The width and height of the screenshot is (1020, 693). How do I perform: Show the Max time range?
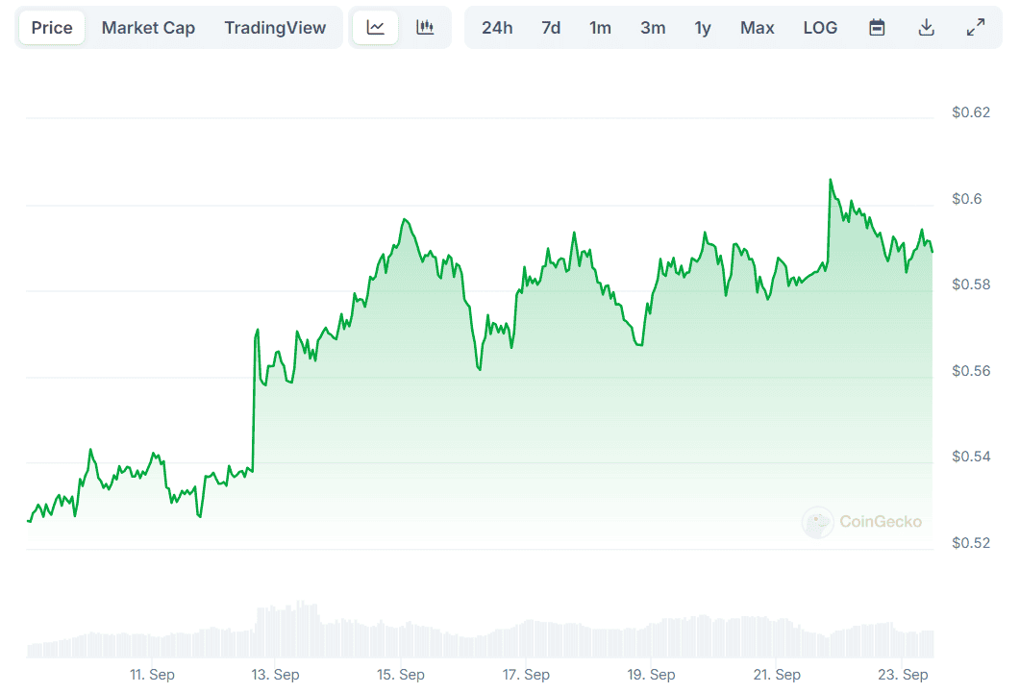click(757, 28)
